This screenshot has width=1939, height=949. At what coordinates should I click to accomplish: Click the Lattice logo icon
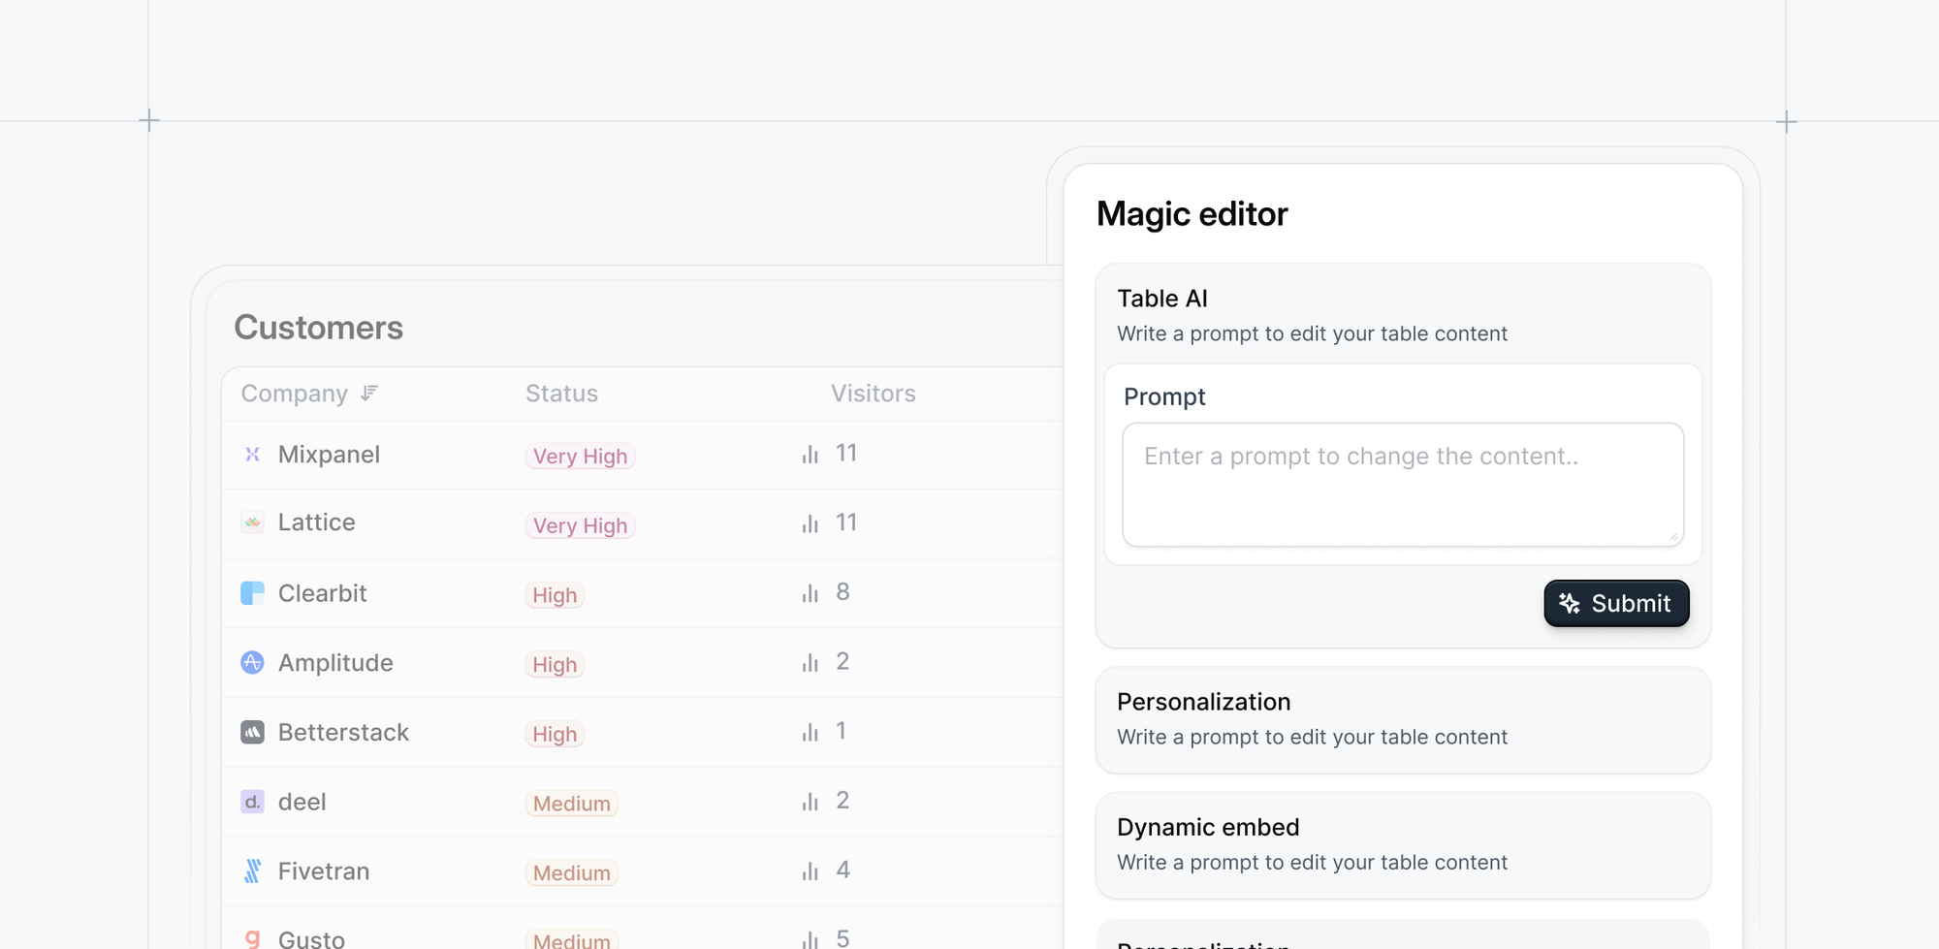coord(252,522)
